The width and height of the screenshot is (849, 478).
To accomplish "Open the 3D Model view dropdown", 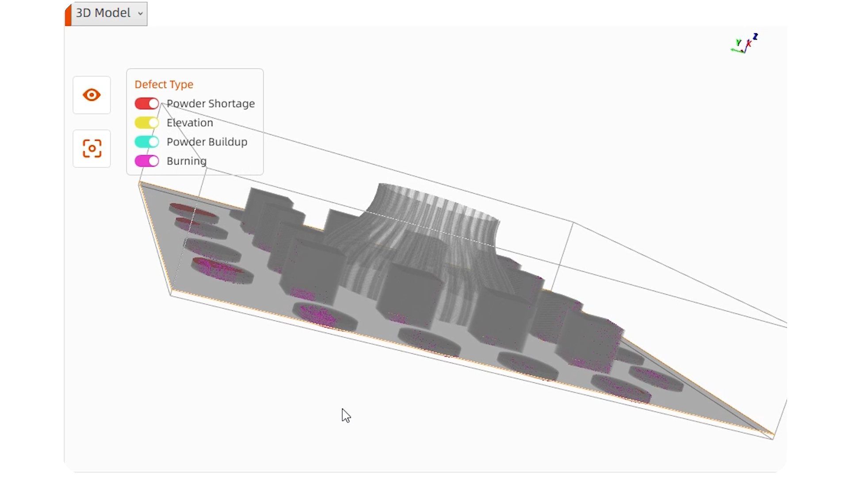I will click(109, 13).
